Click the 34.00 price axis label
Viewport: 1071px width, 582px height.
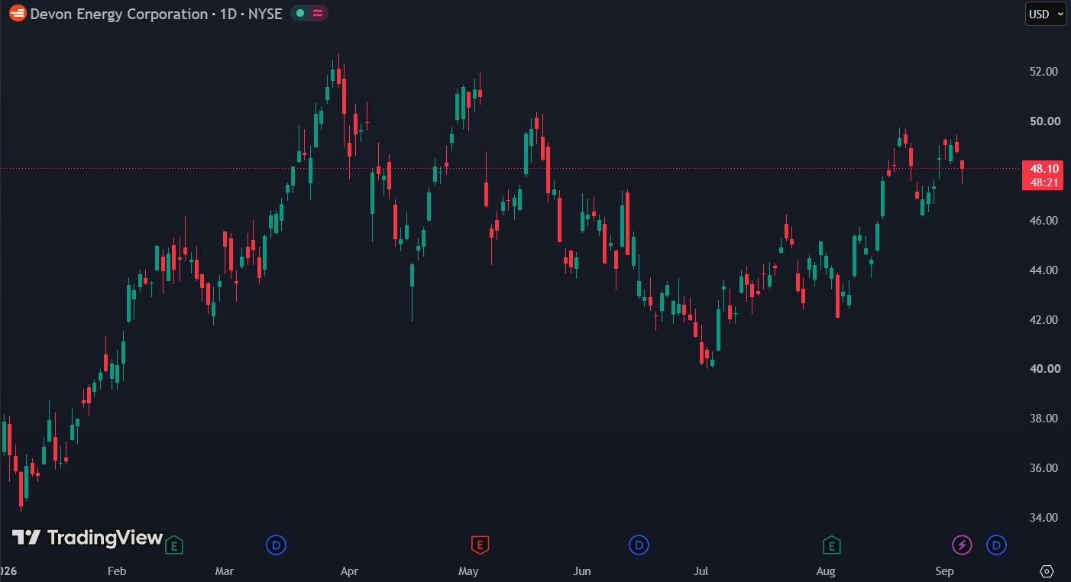(x=1043, y=518)
